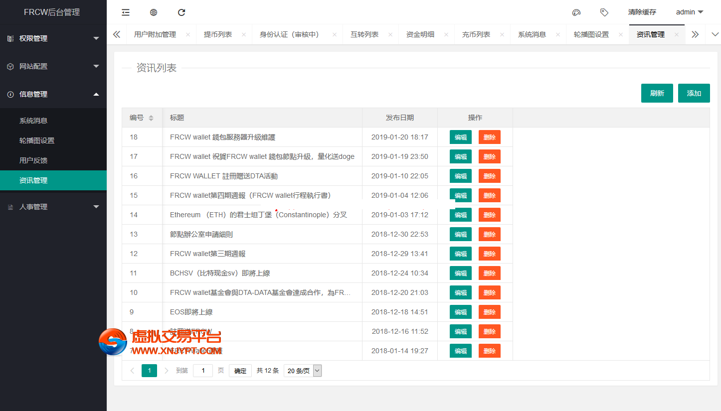Switch to the top 系统消息 tab
Image resolution: width=721 pixels, height=411 pixels.
pos(532,34)
